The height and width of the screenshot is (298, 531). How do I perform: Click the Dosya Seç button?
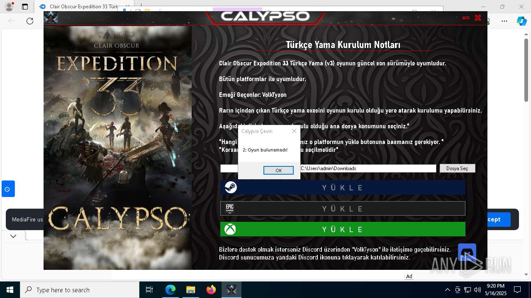(457, 168)
